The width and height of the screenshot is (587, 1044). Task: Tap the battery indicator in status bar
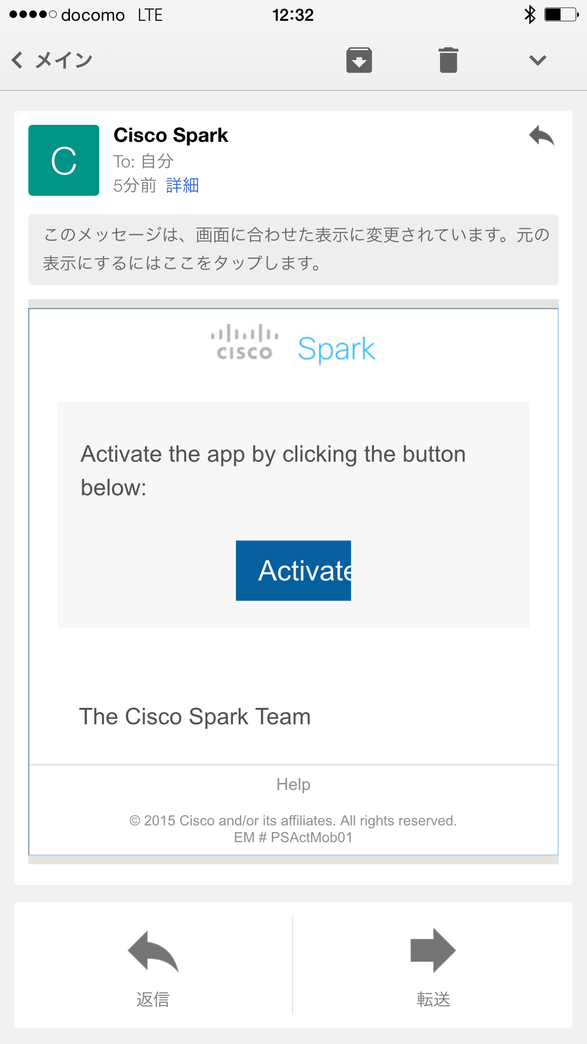[561, 15]
